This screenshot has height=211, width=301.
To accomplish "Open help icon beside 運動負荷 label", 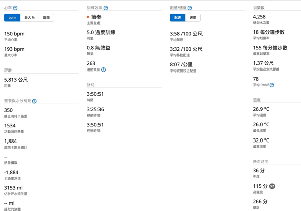I will (x=104, y=69).
